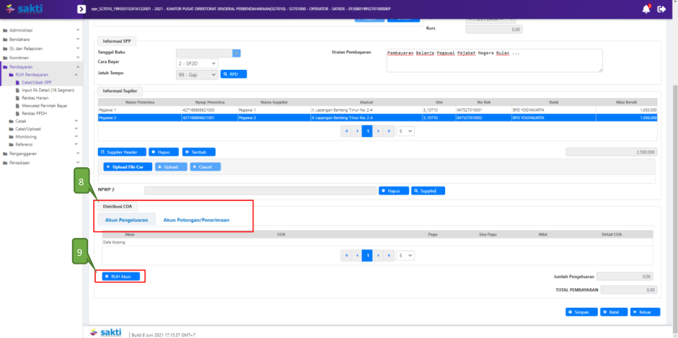Image resolution: width=678 pixels, height=338 pixels.
Task: Open the Tanggal Buku calendar picker
Action: click(x=236, y=53)
